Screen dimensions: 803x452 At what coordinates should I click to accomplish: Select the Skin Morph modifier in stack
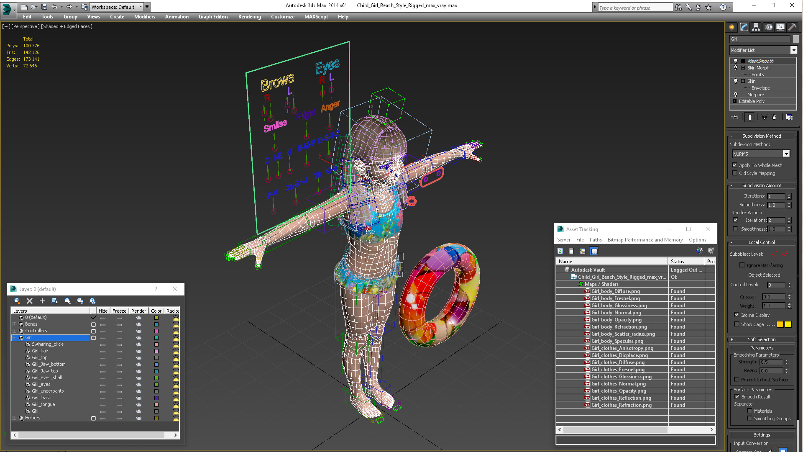tap(758, 68)
